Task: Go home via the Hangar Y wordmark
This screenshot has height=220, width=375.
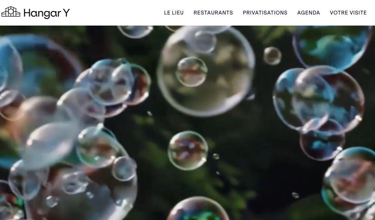Action: point(47,13)
